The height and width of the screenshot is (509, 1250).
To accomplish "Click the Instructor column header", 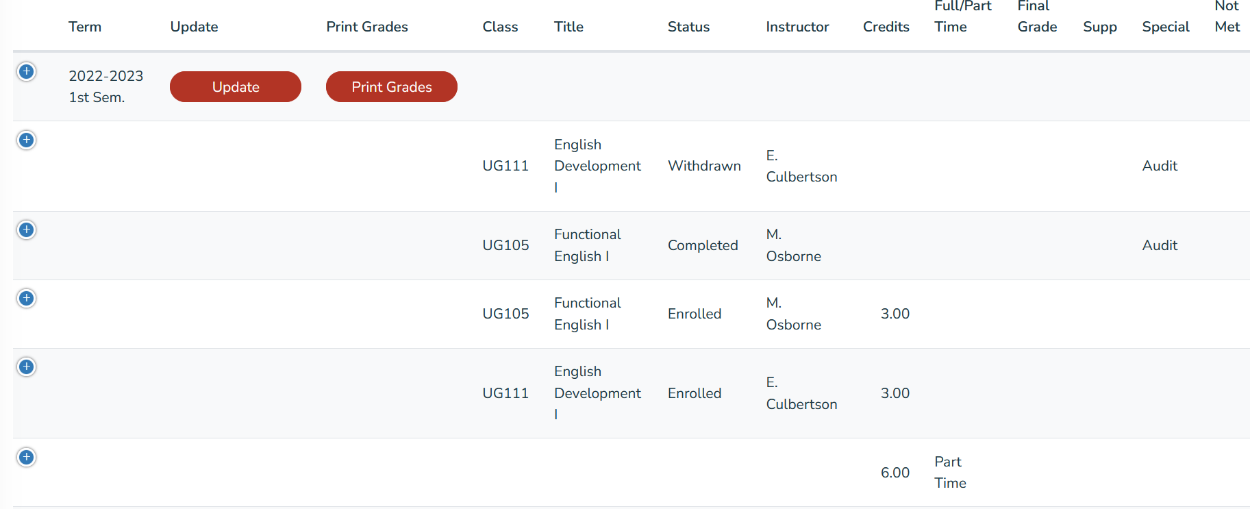I will pos(797,27).
